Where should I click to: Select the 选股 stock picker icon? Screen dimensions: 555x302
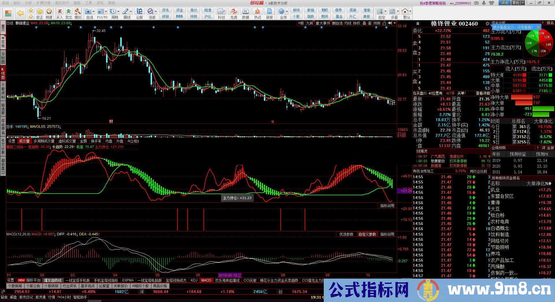point(150,12)
